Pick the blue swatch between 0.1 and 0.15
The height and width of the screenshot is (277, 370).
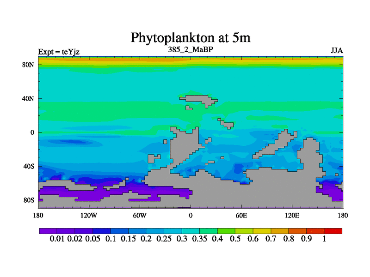(x=119, y=231)
